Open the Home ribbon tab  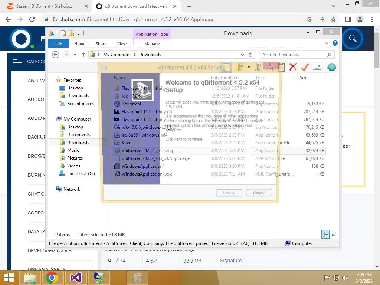tap(80, 44)
